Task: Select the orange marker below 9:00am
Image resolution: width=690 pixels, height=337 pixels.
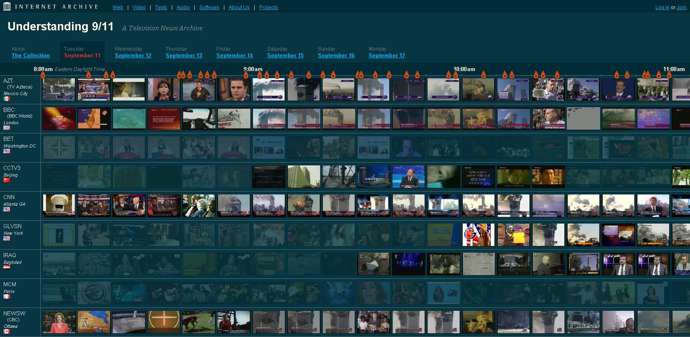Action: pyautogui.click(x=246, y=75)
